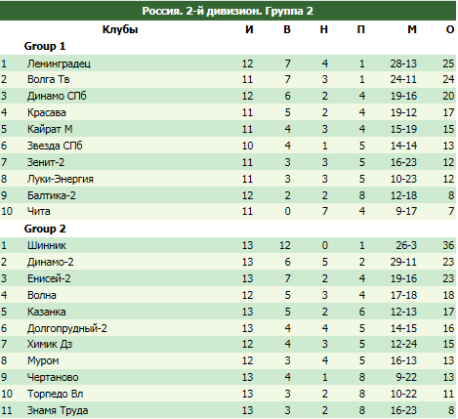Open the Динамо-2 club entry
The image size is (458, 419).
point(50,262)
